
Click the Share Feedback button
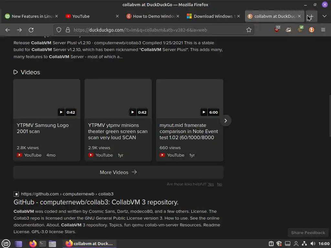coord(308,232)
